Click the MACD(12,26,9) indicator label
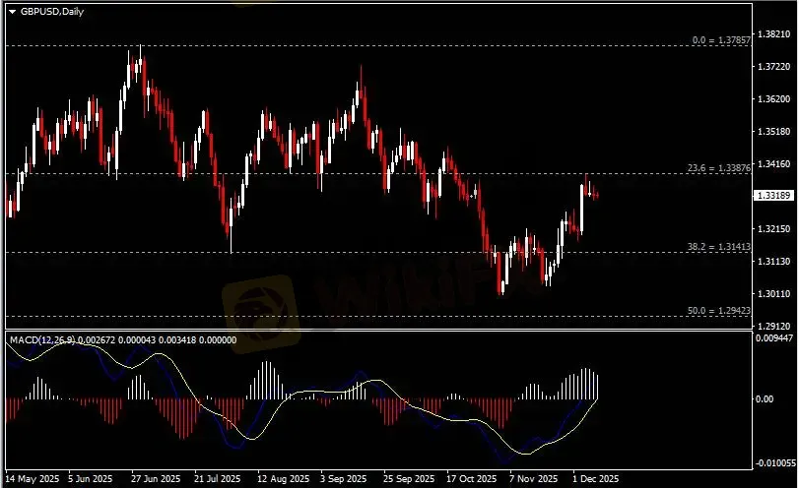Viewport: 799px width, 488px height. tap(42, 339)
